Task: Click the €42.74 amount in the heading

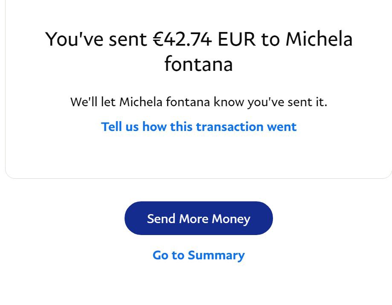Action: pos(183,39)
